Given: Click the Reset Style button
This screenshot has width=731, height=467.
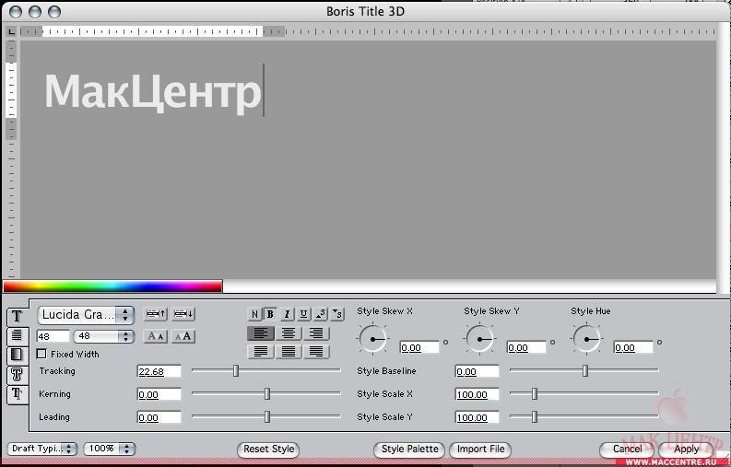Looking at the screenshot, I should [268, 449].
